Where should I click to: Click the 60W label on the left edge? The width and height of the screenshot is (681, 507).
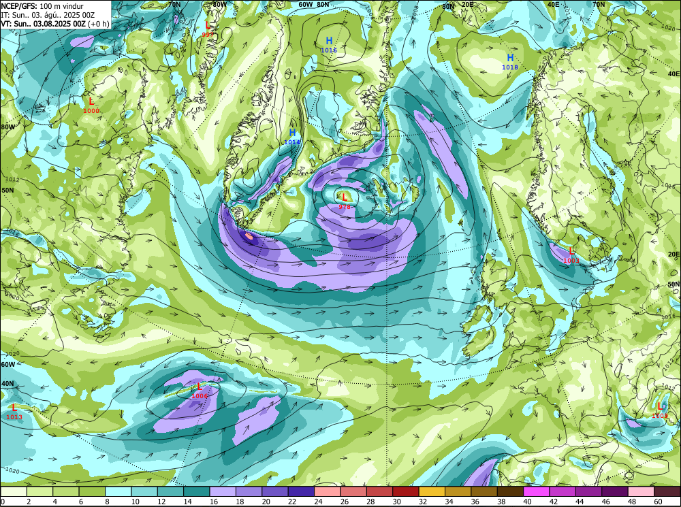tap(7, 364)
